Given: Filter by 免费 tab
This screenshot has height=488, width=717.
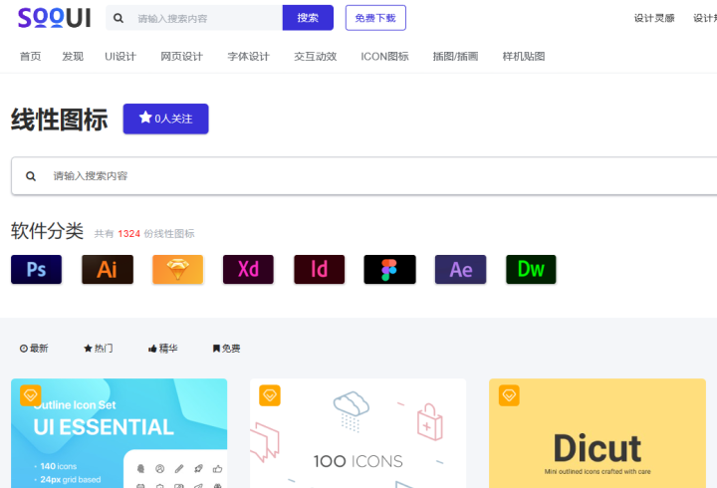Looking at the screenshot, I should (x=226, y=349).
